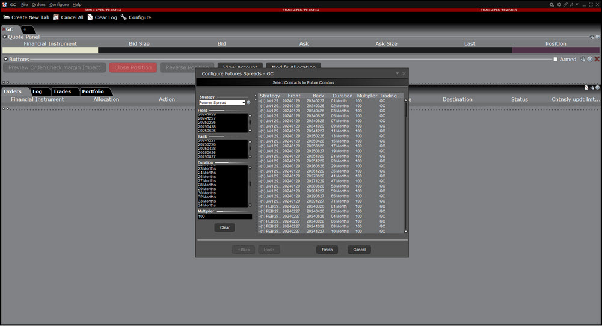The height and width of the screenshot is (326, 602).
Task: Open the dropdown arrow next to the pin icon
Action: click(x=577, y=5)
